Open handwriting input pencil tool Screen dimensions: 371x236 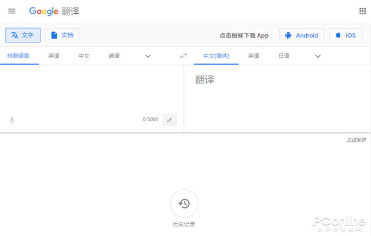(170, 120)
